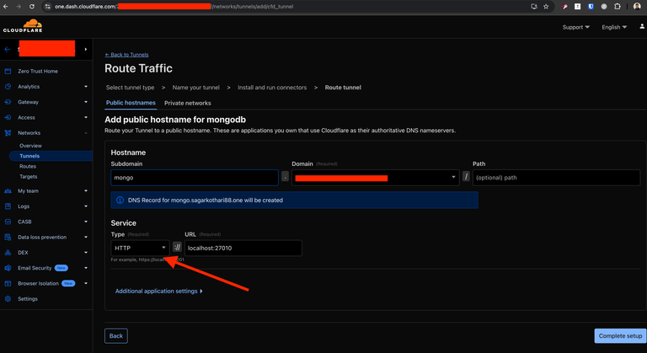Click the Back button

(x=116, y=335)
